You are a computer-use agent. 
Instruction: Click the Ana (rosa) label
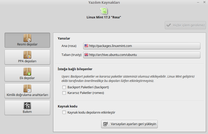69,46
